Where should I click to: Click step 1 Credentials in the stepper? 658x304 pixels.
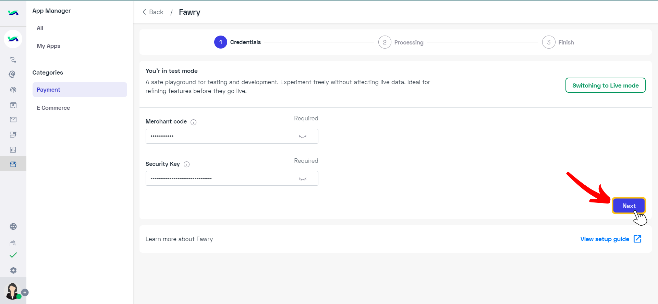click(237, 42)
